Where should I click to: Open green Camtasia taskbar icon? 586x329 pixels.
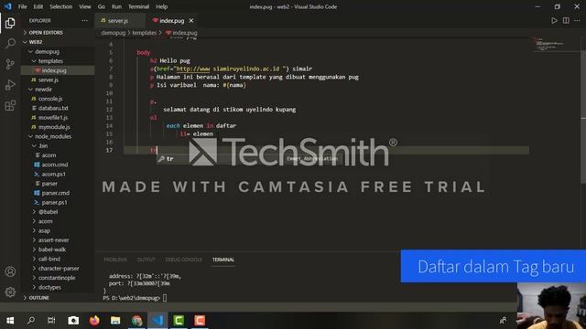179,321
